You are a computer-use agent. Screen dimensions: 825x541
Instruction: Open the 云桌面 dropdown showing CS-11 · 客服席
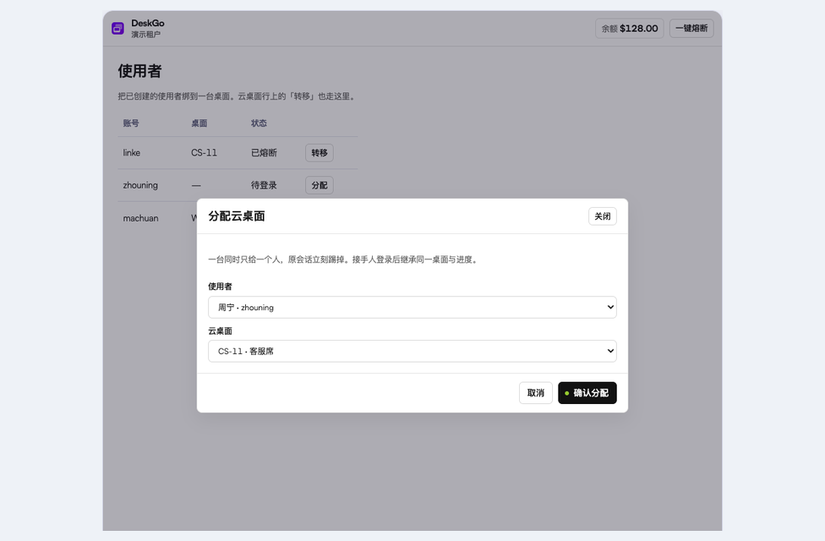point(412,351)
